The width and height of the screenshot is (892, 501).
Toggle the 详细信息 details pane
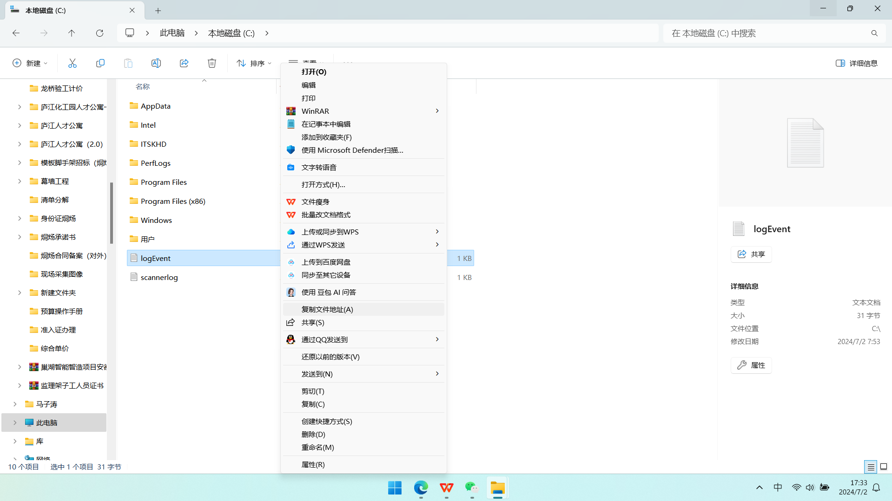click(x=856, y=63)
